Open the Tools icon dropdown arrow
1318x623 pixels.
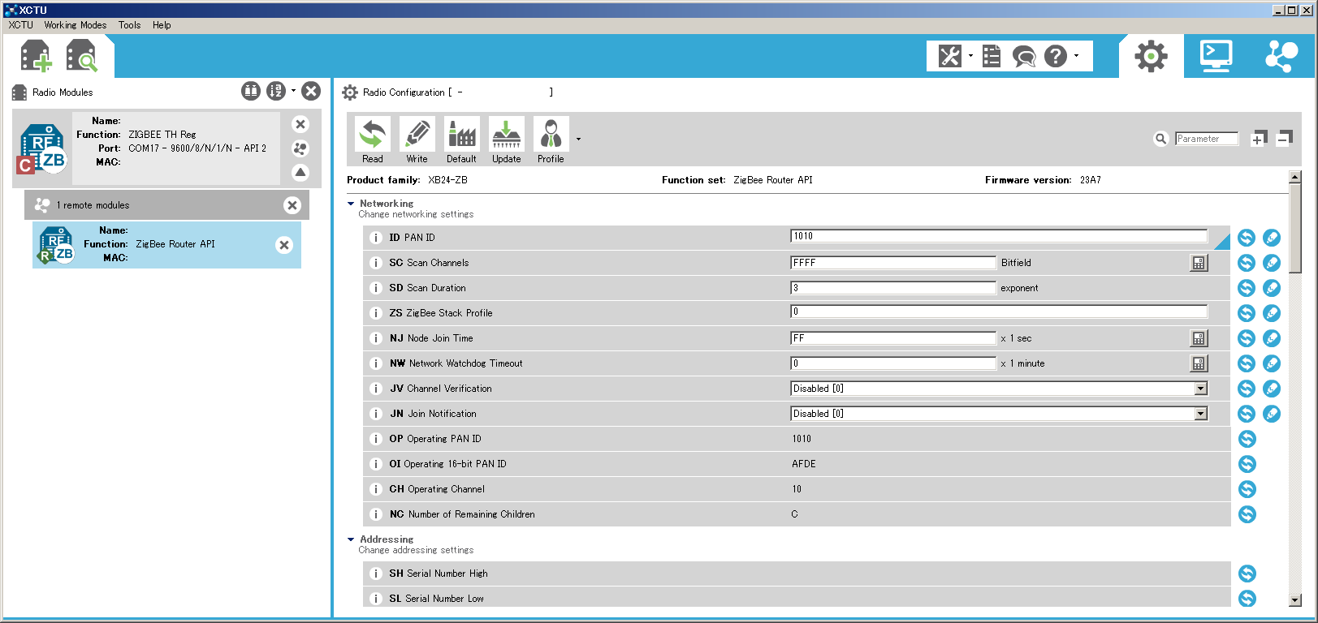point(970,56)
